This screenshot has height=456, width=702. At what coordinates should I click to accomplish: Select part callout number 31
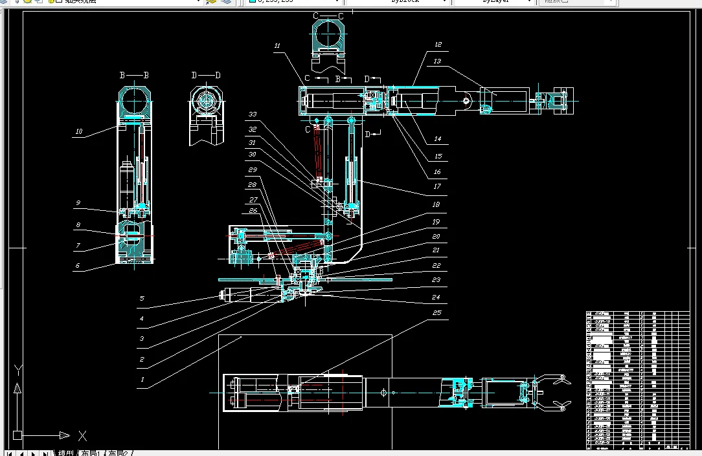coord(252,142)
